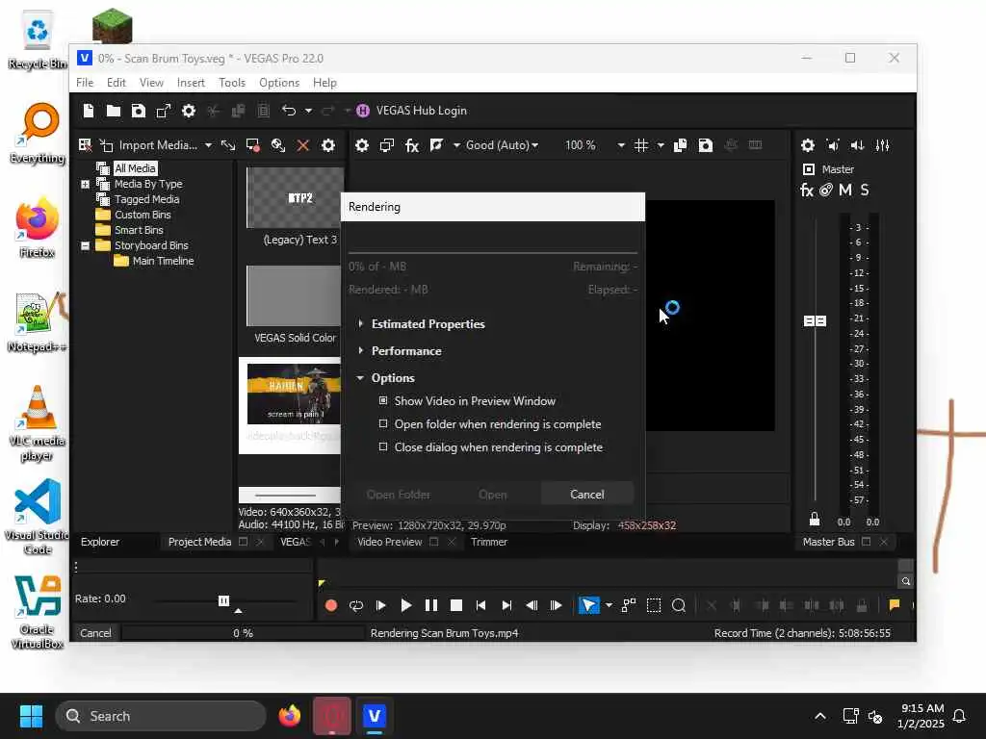Toggle Show Video in Preview Window checkbox
This screenshot has height=739, width=986.
click(383, 400)
